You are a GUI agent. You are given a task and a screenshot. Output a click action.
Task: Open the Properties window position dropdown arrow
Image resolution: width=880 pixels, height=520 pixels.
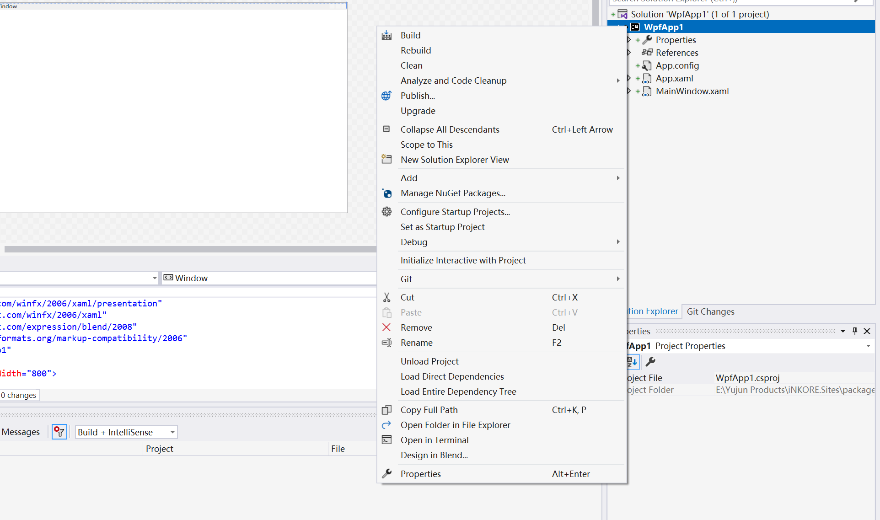point(843,331)
